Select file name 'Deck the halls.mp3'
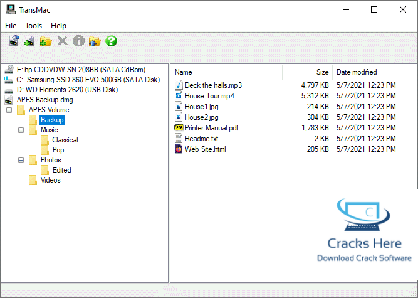This screenshot has width=418, height=298. point(213,85)
